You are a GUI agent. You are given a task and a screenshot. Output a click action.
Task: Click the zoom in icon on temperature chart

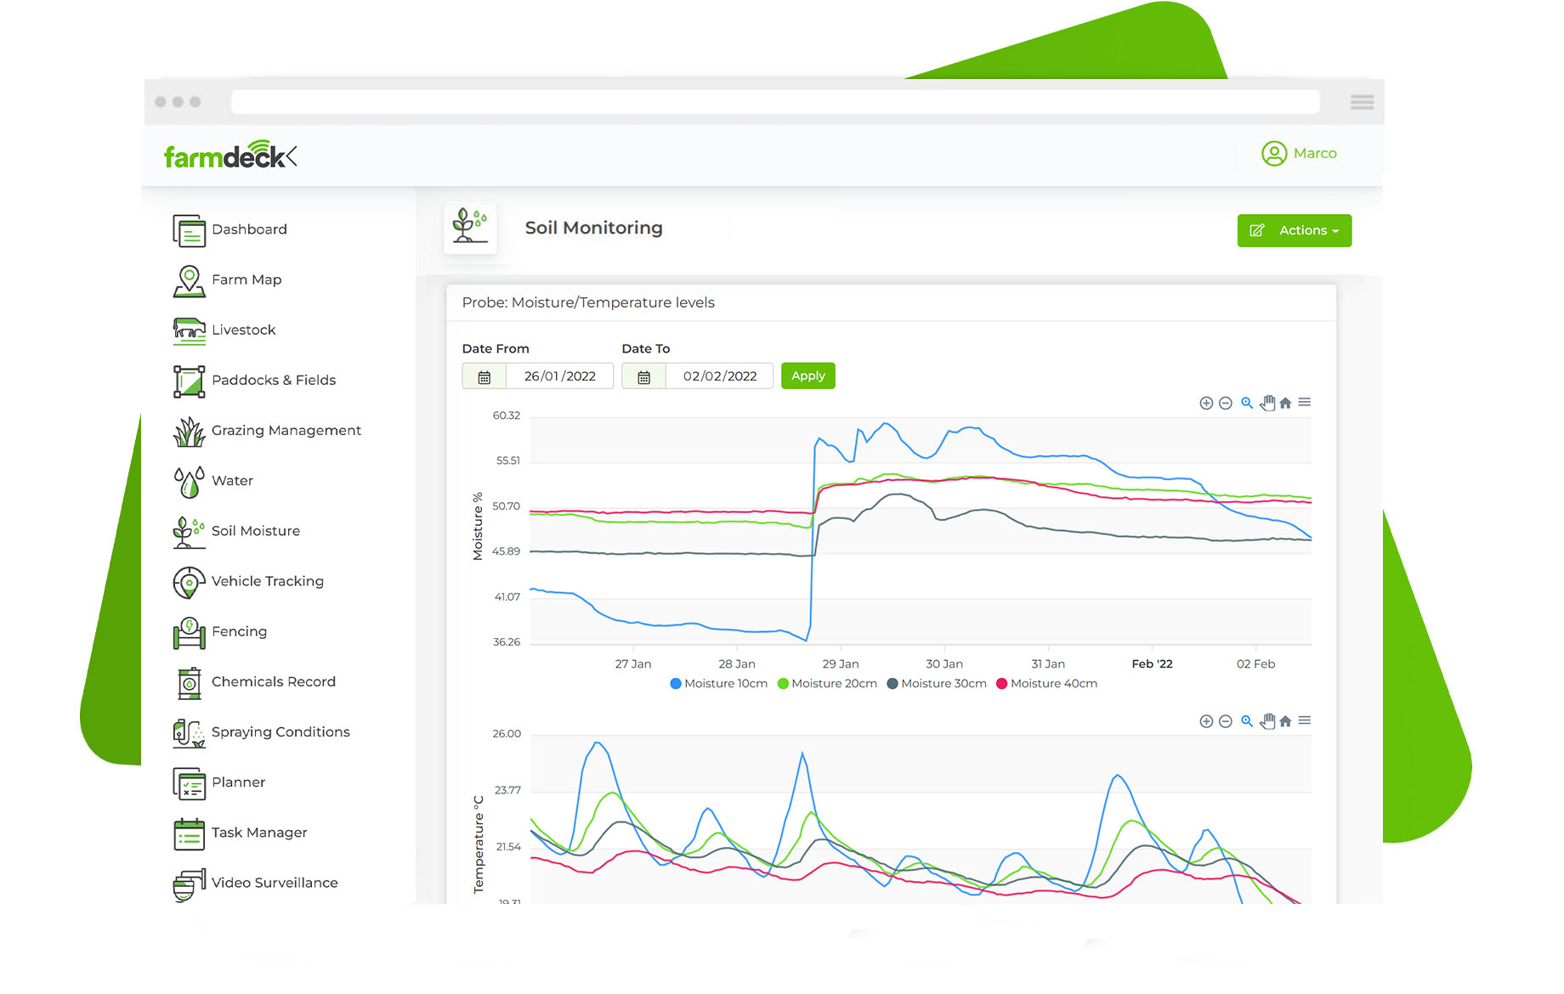1205,721
